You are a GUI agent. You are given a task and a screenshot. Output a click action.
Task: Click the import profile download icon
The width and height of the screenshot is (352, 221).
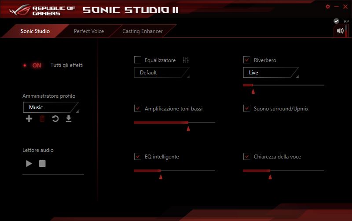coord(69,119)
